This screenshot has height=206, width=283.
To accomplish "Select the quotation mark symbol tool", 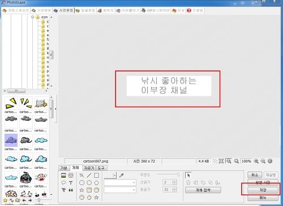I will [x=71, y=190].
